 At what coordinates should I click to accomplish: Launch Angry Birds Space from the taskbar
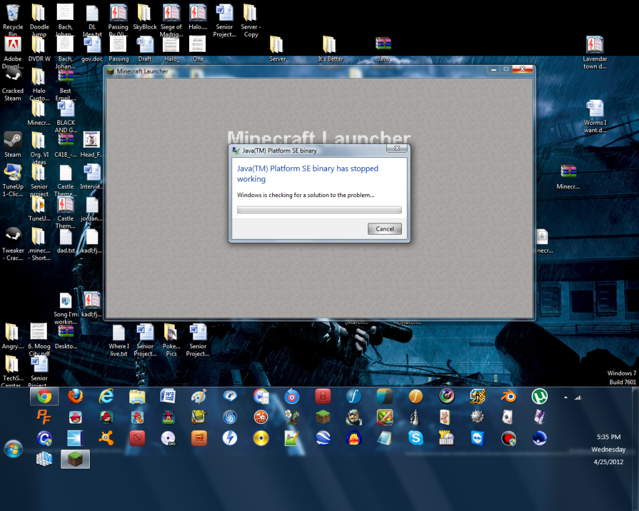click(168, 417)
